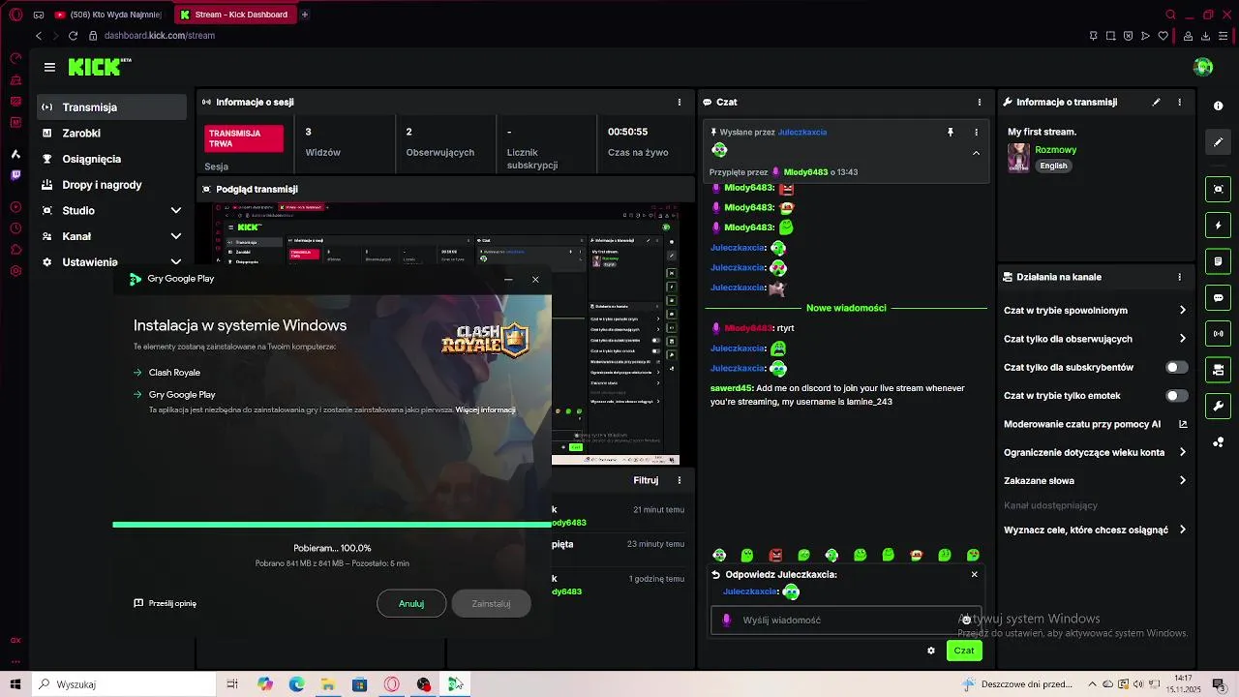Image resolution: width=1239 pixels, height=697 pixels.
Task: Pick the angry red emote
Action: coord(775,555)
